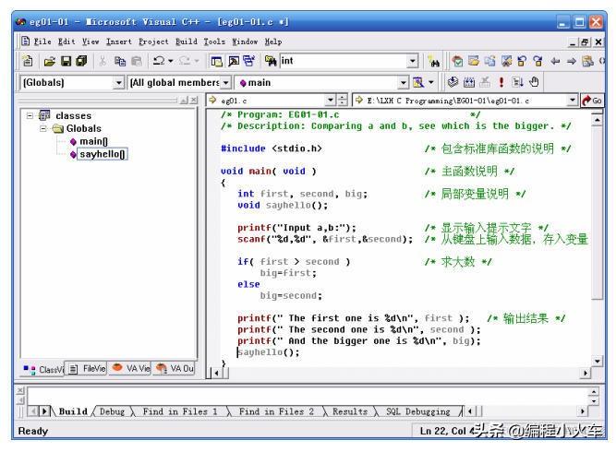Collapse the Globals folder node
Screen dimensions: 616x452
click(43, 128)
